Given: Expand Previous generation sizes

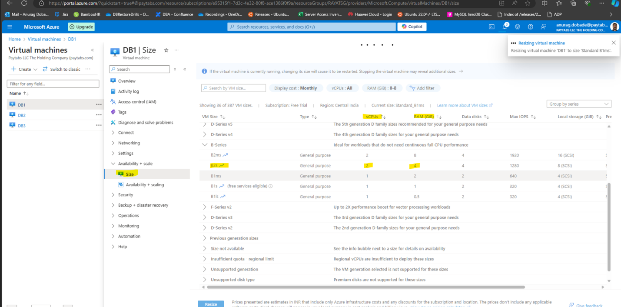Looking at the screenshot, I should click(205, 238).
